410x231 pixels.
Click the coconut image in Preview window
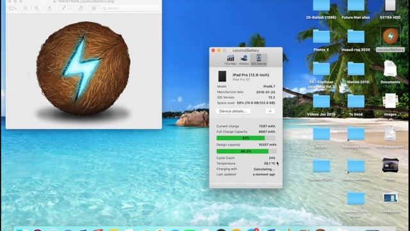point(83,69)
